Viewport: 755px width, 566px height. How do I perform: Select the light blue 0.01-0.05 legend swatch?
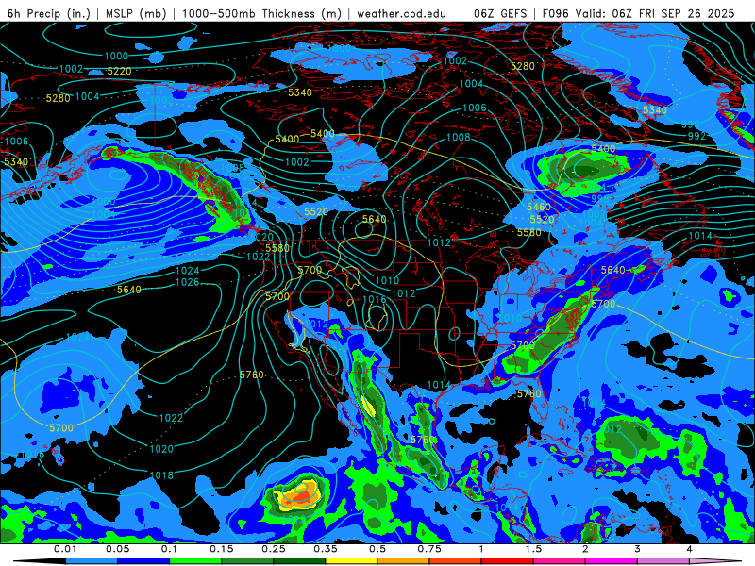(x=92, y=561)
